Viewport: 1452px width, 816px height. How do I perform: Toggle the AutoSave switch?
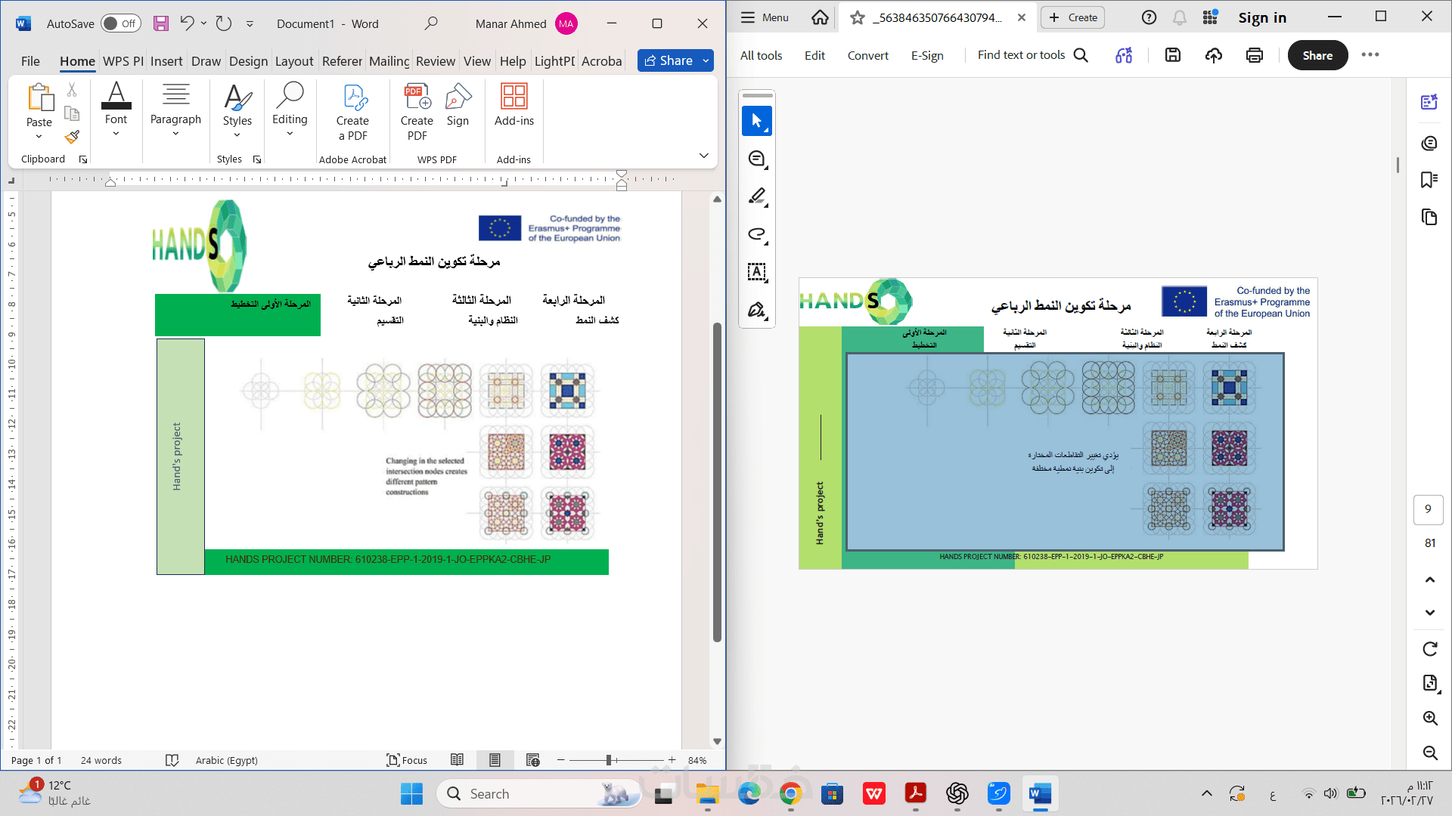click(x=121, y=23)
